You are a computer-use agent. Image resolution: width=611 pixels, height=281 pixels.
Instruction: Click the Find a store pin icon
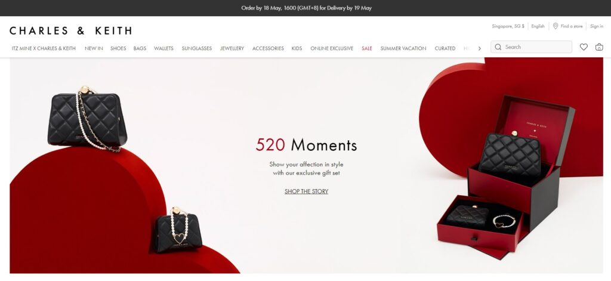click(x=556, y=26)
